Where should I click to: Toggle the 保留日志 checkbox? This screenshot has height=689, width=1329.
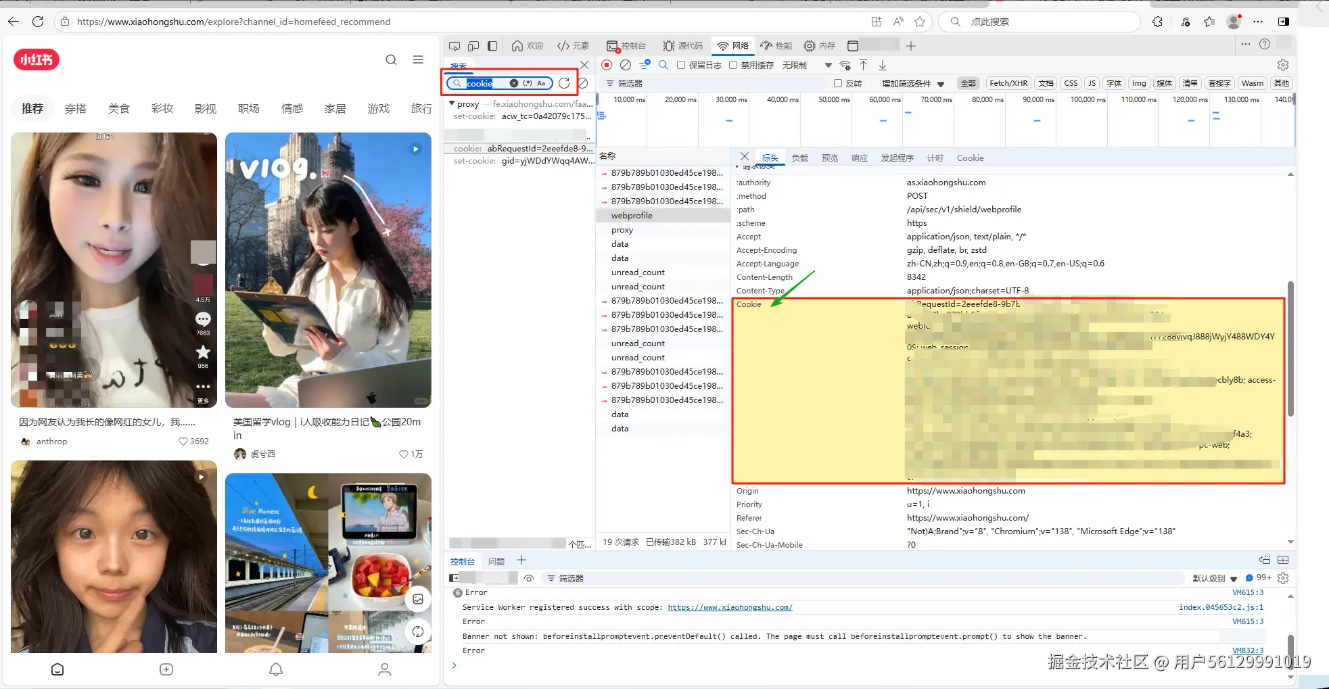pyautogui.click(x=682, y=65)
